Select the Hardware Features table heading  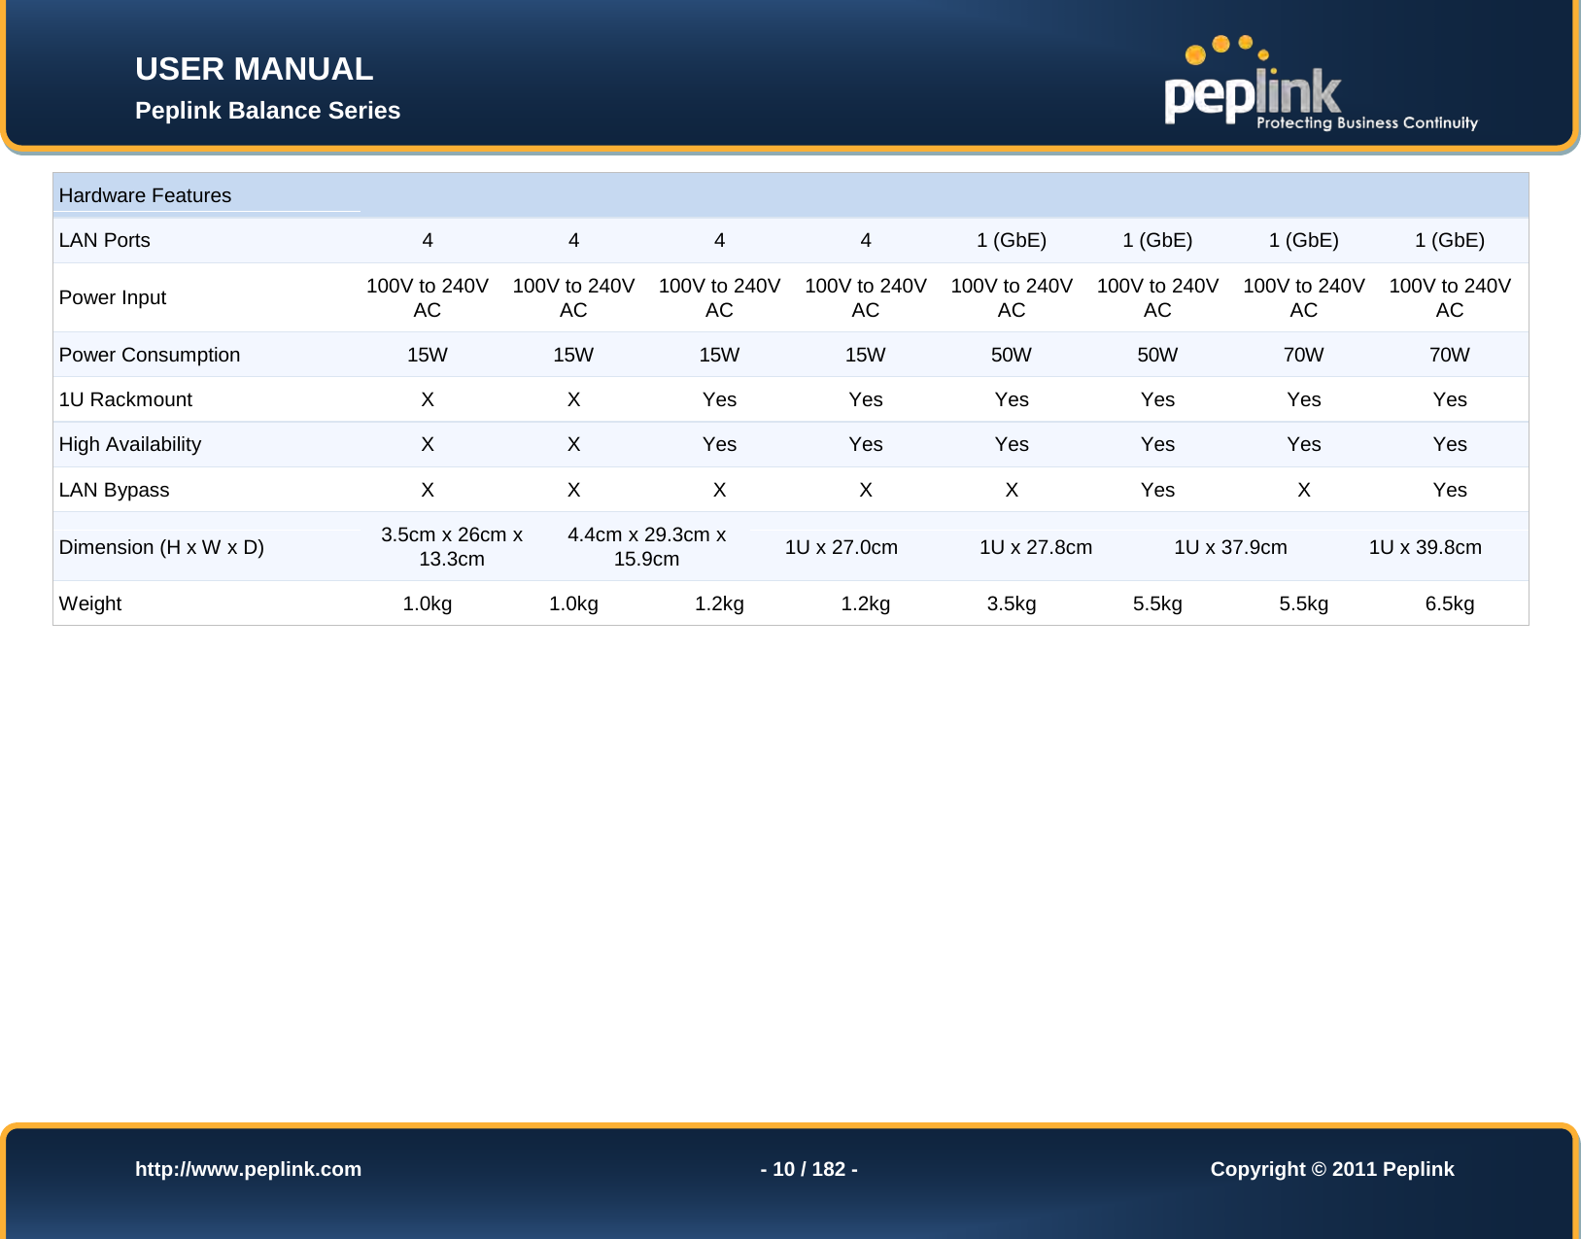145,195
